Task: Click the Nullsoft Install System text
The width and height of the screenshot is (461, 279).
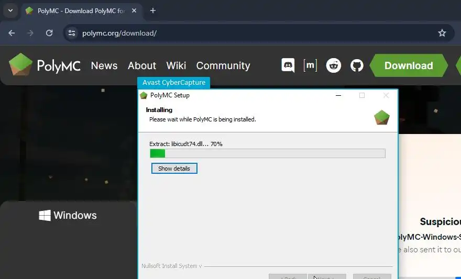Action: coord(171,266)
